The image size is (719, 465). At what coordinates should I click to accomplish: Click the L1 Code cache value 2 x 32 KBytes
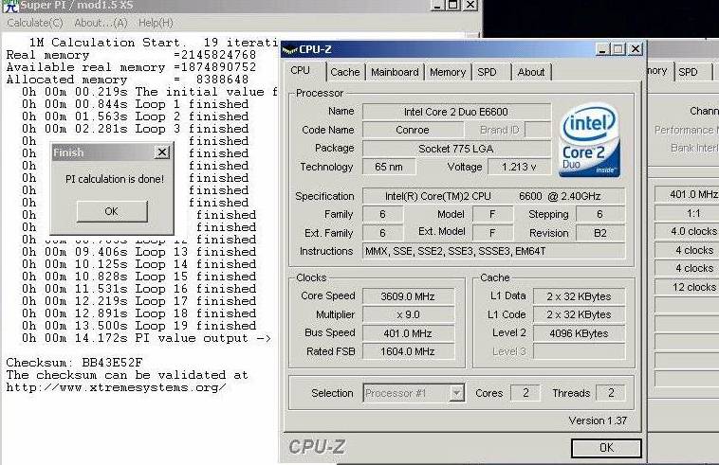(579, 314)
